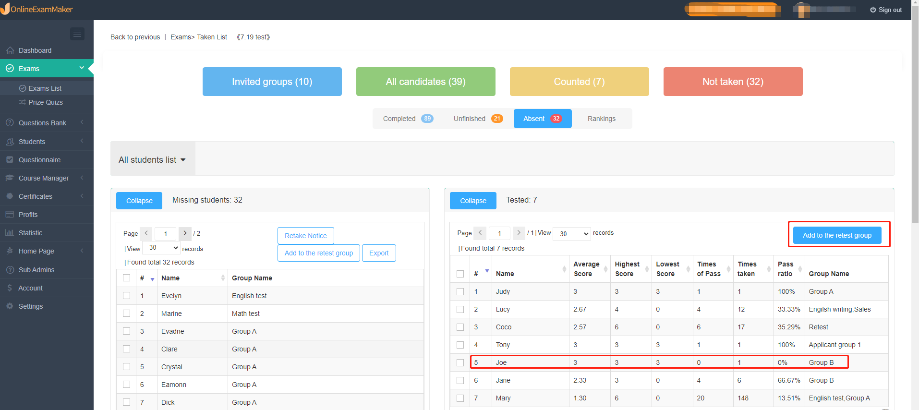Click the Statistic chart icon
Image resolution: width=919 pixels, height=410 pixels.
click(x=10, y=233)
